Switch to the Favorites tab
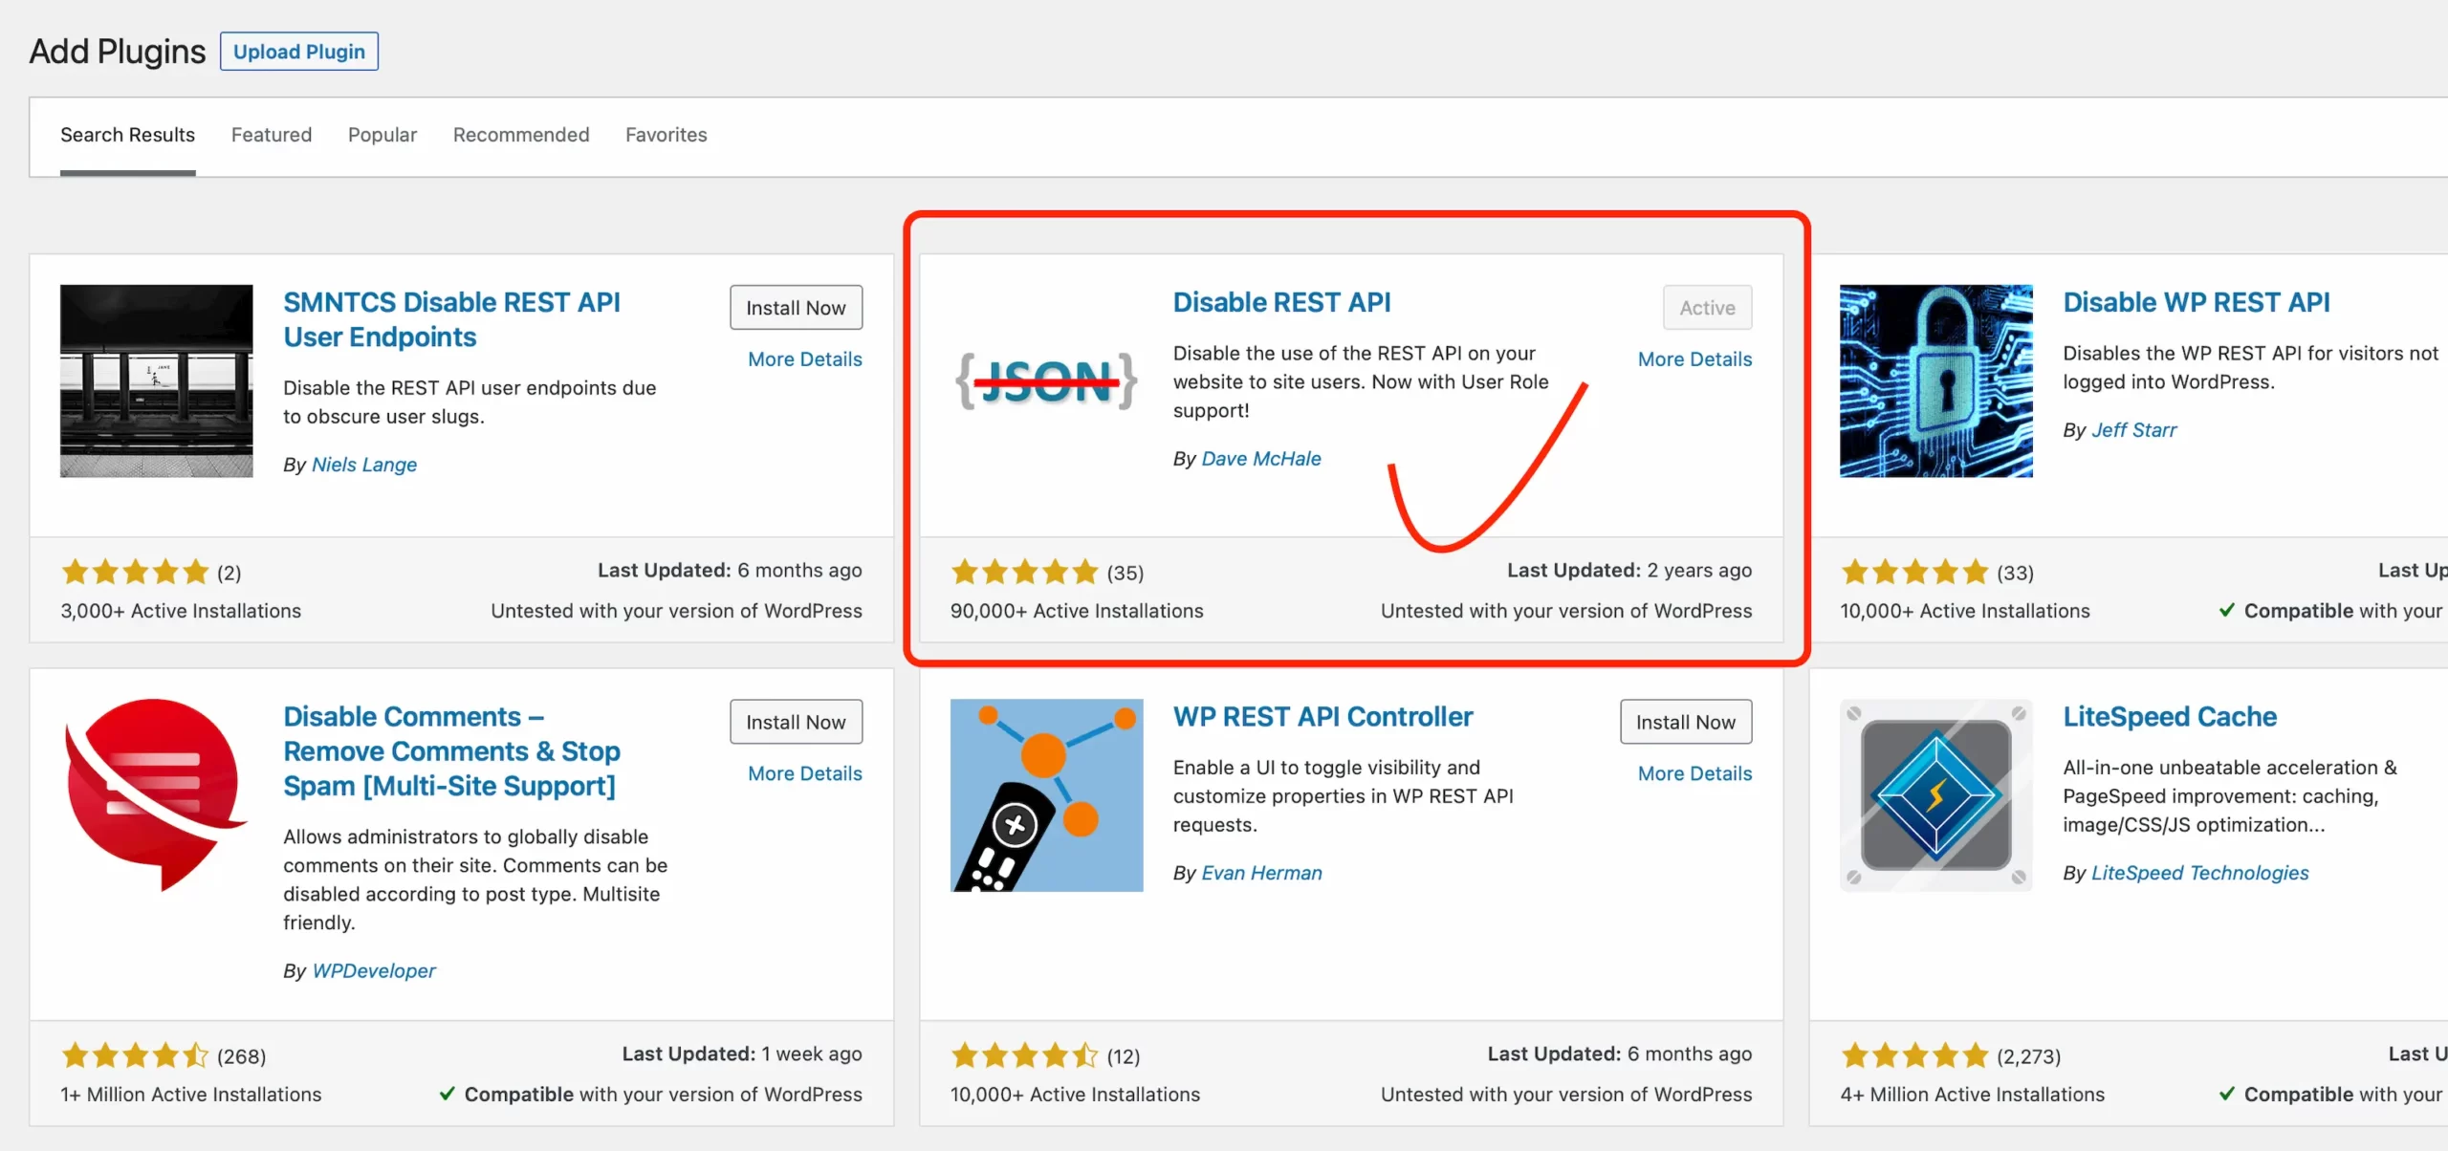 (x=667, y=135)
